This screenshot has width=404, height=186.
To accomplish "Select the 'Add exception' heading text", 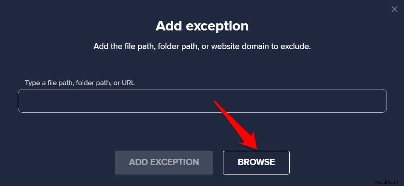I will coord(202,26).
